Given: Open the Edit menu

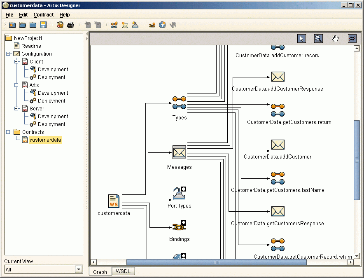Looking at the screenshot, I should tap(23, 15).
